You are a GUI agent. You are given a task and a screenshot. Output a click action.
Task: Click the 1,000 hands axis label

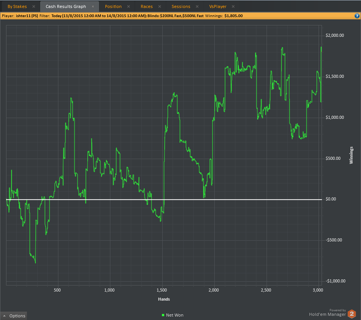[x=109, y=290]
